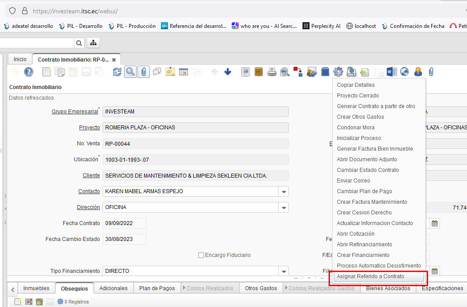This screenshot has height=307, width=467.
Task: Click the Cliente field label link
Action: [x=91, y=175]
